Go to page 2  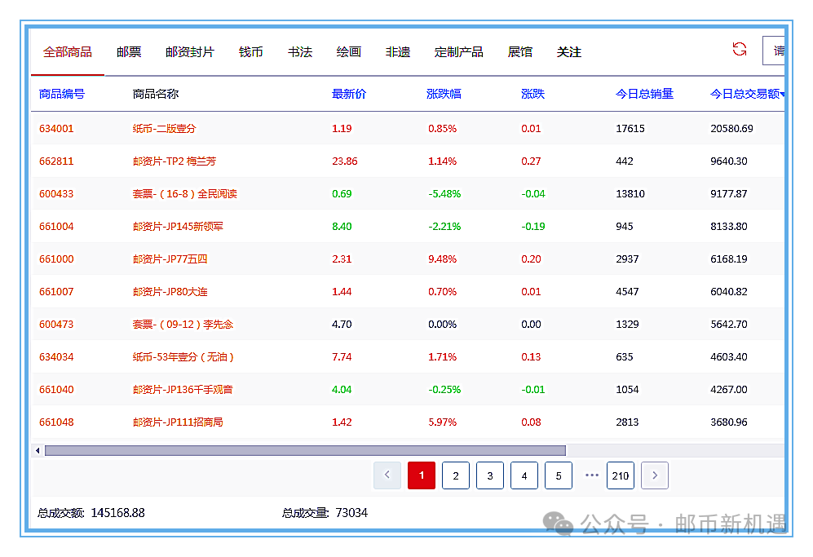[x=456, y=475]
